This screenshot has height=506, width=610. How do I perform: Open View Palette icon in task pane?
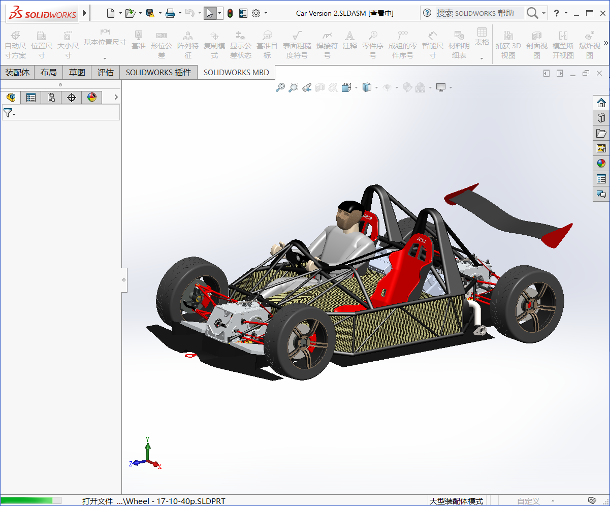coord(601,148)
